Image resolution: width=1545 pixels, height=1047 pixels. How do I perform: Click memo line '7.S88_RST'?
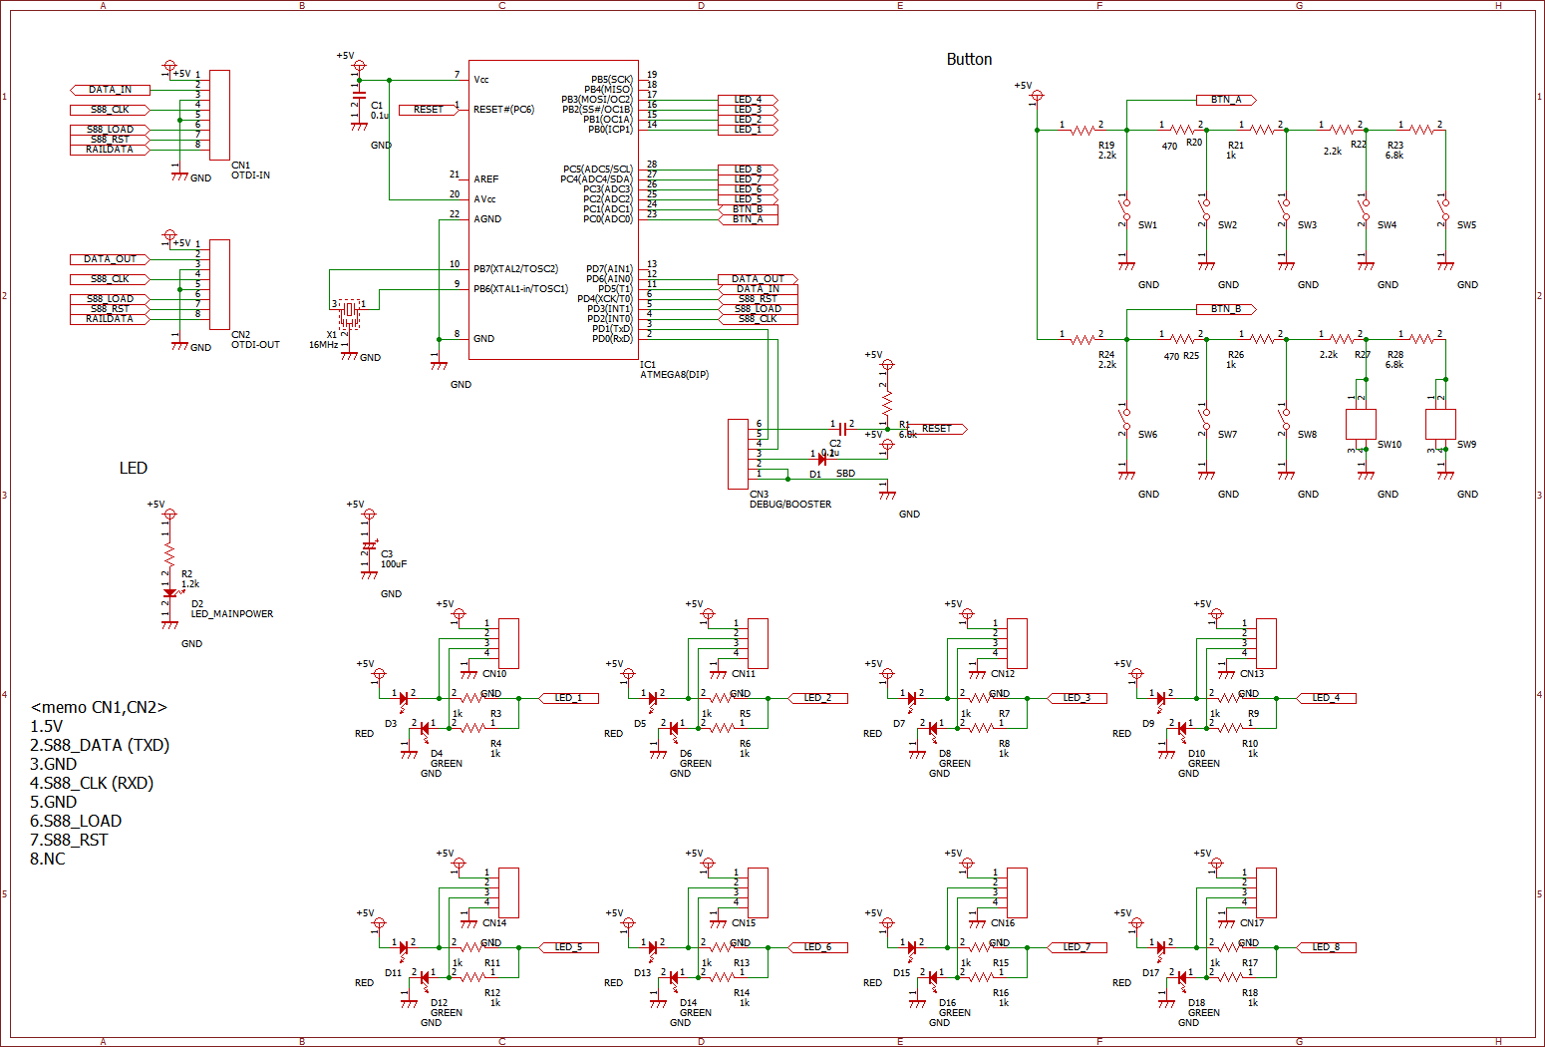(69, 840)
